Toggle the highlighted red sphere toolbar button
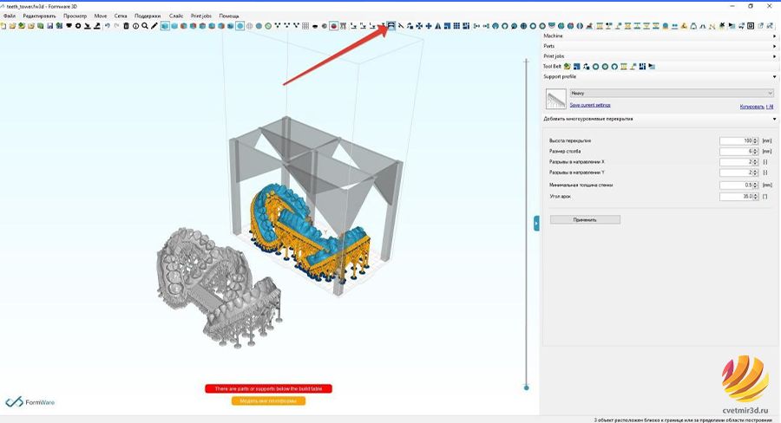781x423 pixels. point(334,26)
